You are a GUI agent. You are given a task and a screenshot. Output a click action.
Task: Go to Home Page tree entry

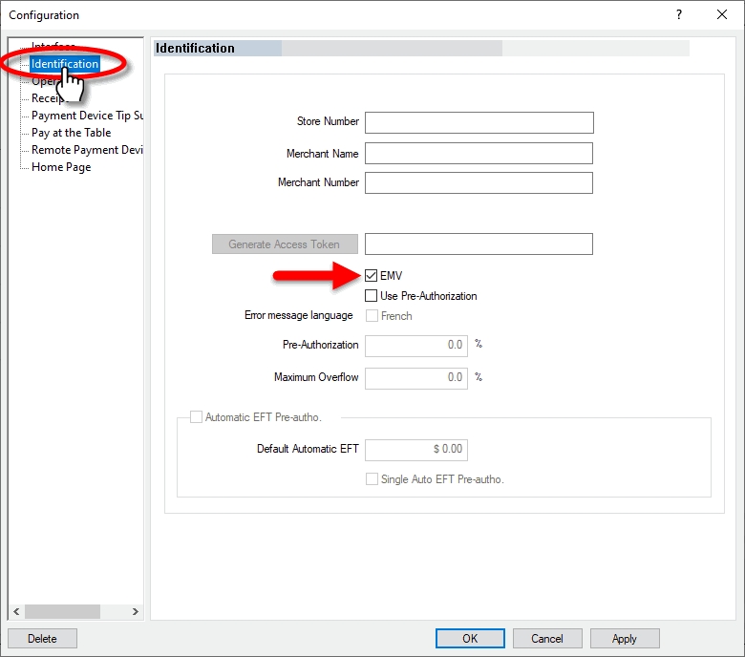[x=61, y=167]
